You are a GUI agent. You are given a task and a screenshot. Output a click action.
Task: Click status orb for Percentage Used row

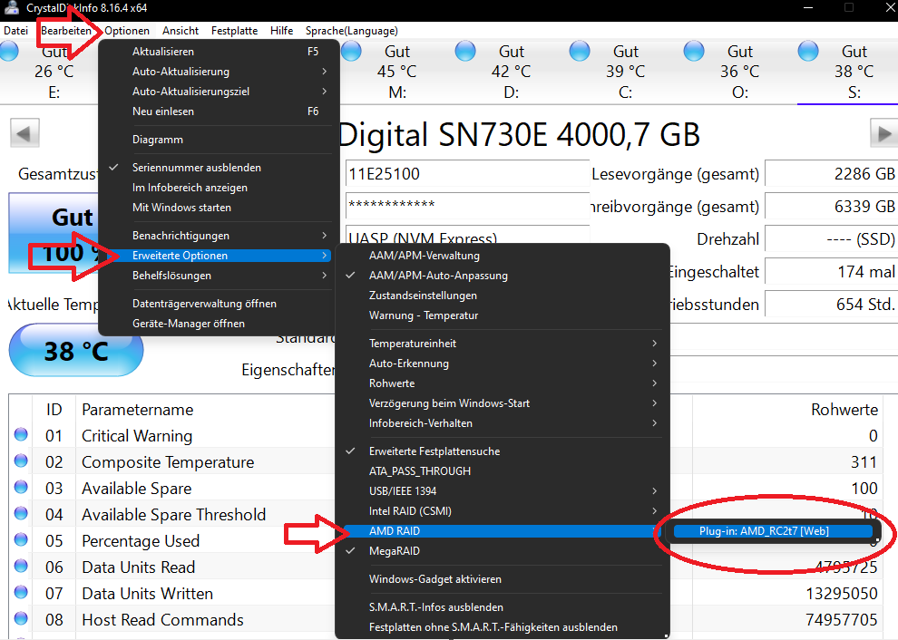coord(21,539)
